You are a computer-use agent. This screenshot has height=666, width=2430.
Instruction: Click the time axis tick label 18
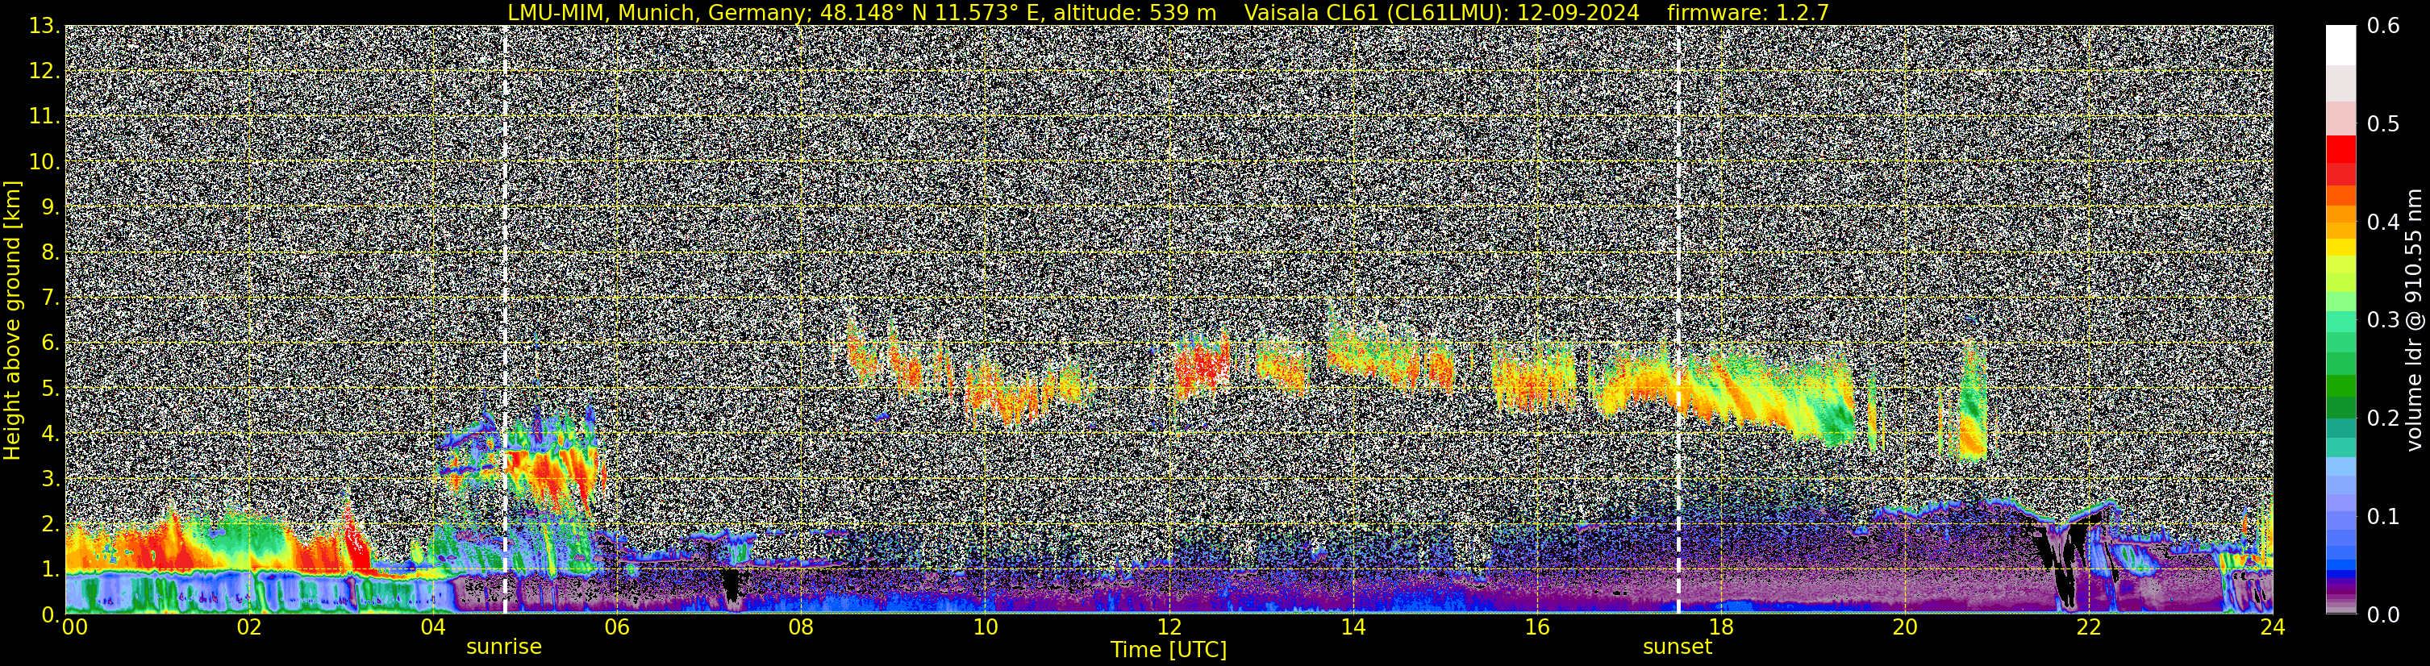click(1720, 628)
